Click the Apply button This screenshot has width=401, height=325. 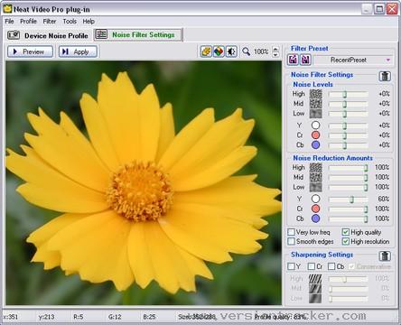pos(78,51)
